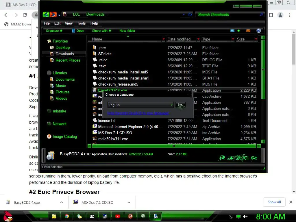Viewport: 296px width, 222px height.
Task: Click the horizontal scrollbar of the file list
Action: [x=173, y=146]
